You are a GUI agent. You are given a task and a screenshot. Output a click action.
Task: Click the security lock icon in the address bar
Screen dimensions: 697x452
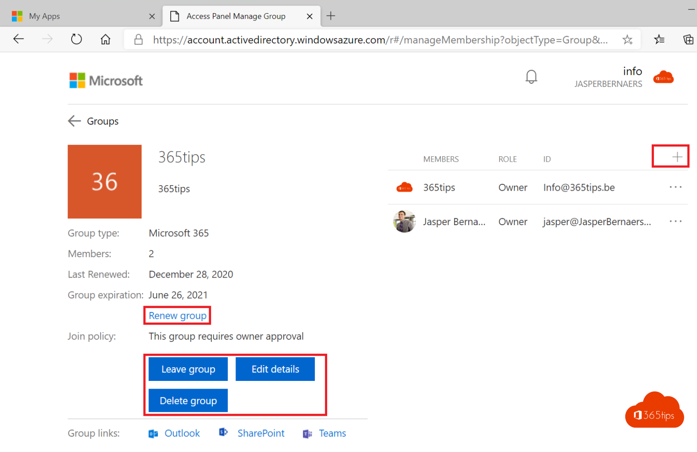(138, 39)
